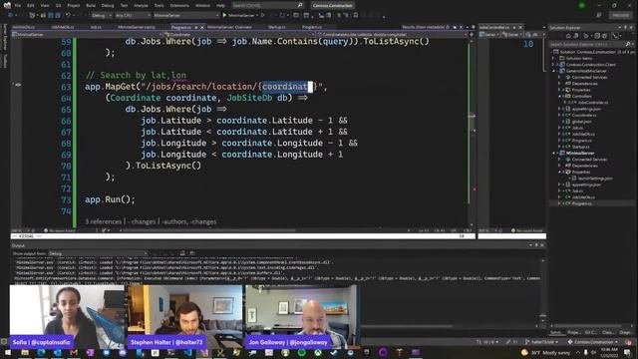This screenshot has height=359, width=638.
Task: Collapse the Controllers folder
Action: (x=560, y=97)
